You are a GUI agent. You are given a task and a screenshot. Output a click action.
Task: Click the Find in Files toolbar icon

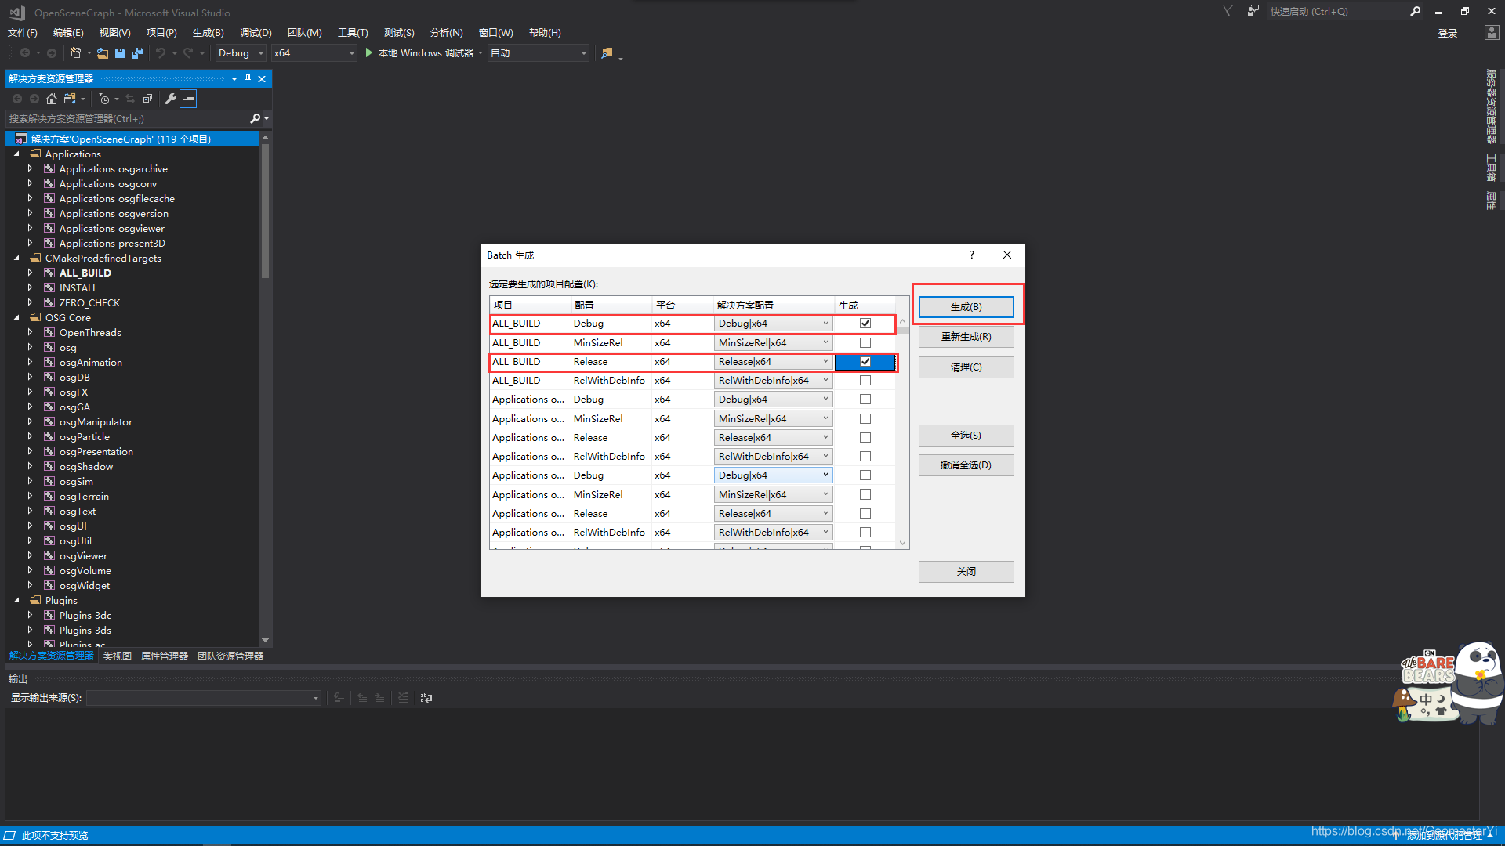(607, 53)
